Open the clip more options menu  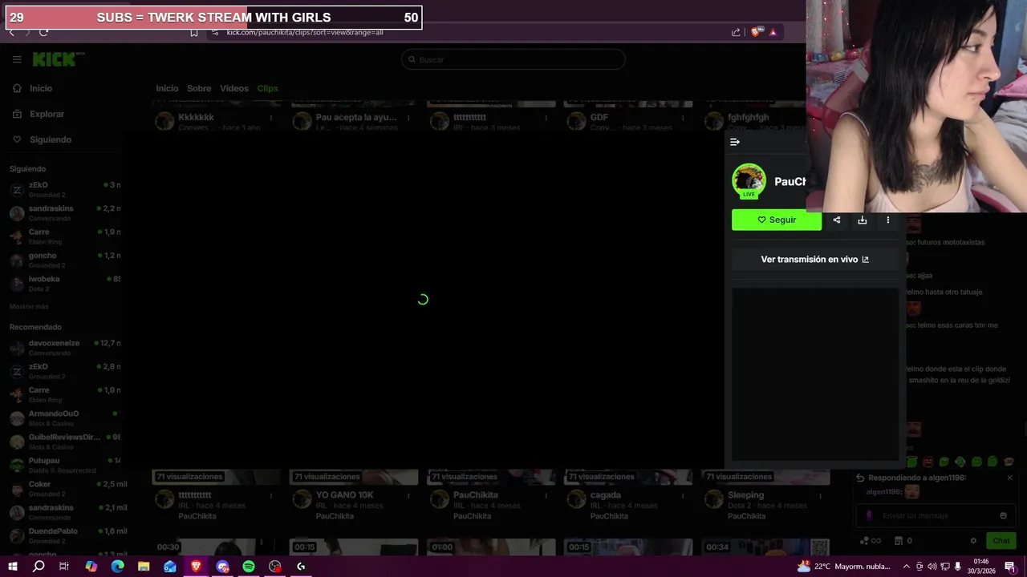[887, 220]
